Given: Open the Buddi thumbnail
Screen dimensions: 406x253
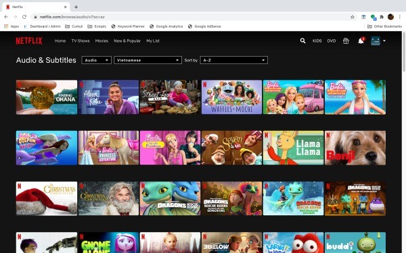Looking at the screenshot, I should coord(355,242).
